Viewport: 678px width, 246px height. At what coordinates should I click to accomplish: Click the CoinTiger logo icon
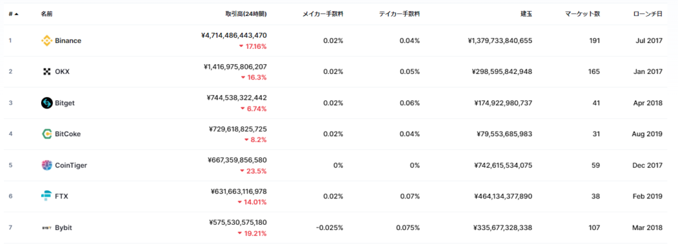pos(47,165)
